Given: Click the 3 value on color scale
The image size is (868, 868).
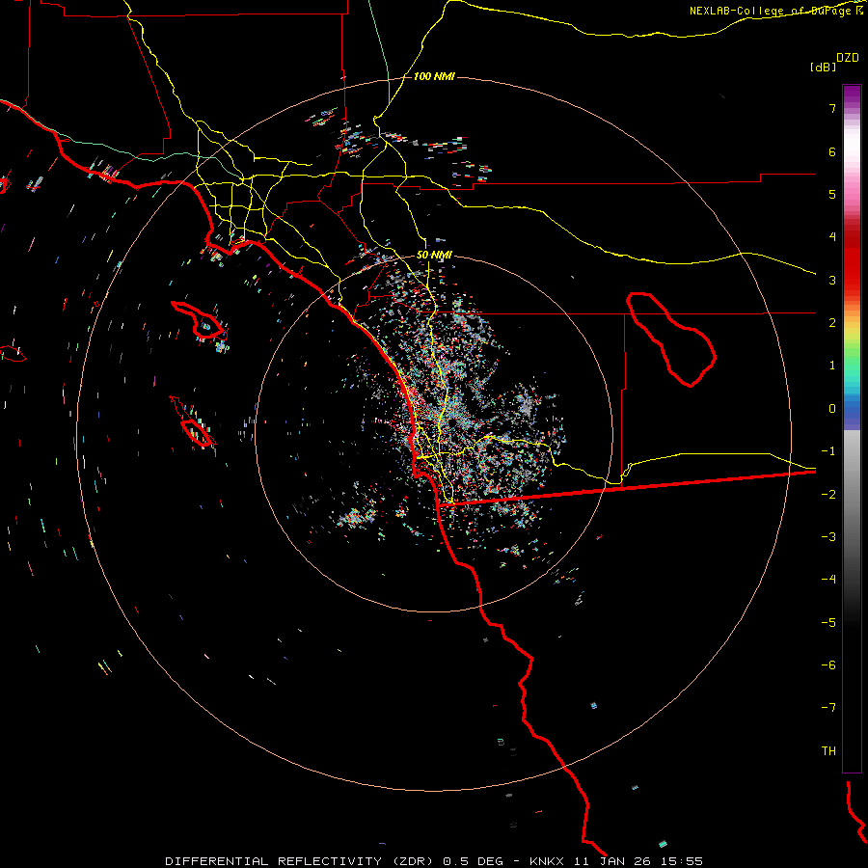Looking at the screenshot, I should coord(832,280).
